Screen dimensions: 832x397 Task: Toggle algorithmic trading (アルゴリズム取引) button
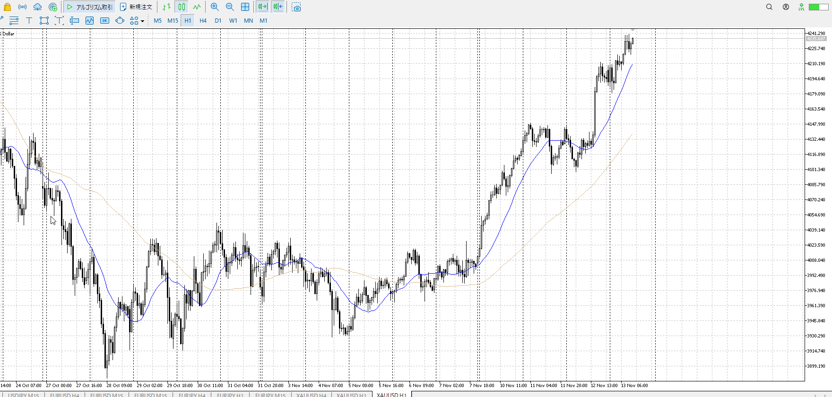point(90,7)
